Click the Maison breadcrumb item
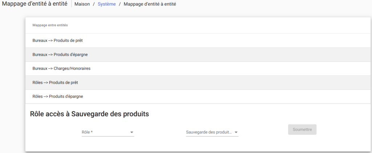 [82, 4]
